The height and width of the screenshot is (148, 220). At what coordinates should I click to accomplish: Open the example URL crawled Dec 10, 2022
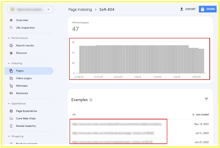117,124
